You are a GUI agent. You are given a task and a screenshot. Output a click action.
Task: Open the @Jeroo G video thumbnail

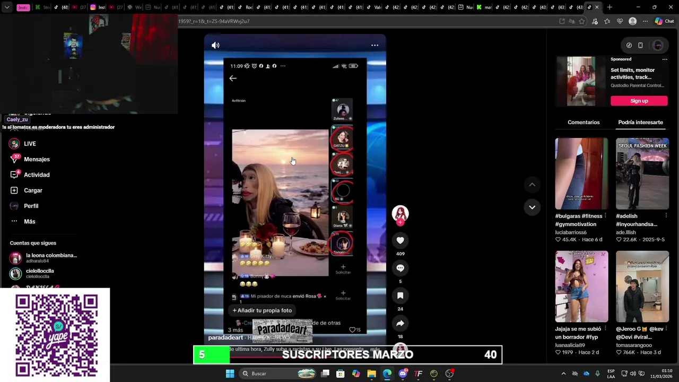pyautogui.click(x=642, y=286)
